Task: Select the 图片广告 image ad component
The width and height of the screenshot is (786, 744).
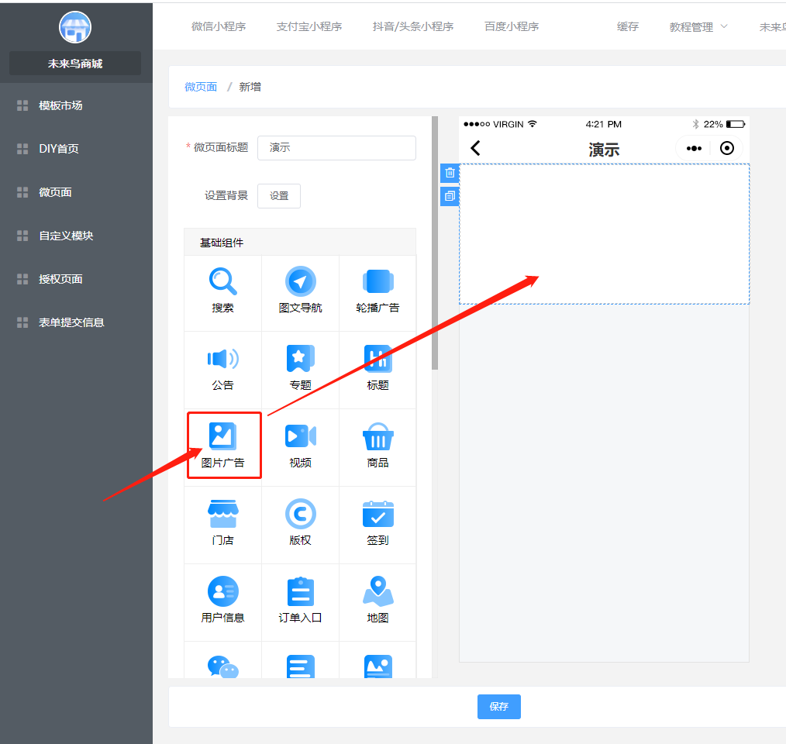Action: pyautogui.click(x=223, y=446)
